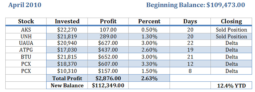Click the $18,370 PCX invested cell

[67, 64]
